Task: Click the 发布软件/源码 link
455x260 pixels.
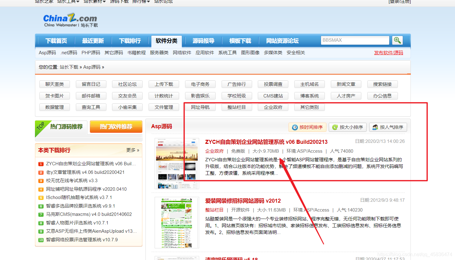Action: (388, 53)
